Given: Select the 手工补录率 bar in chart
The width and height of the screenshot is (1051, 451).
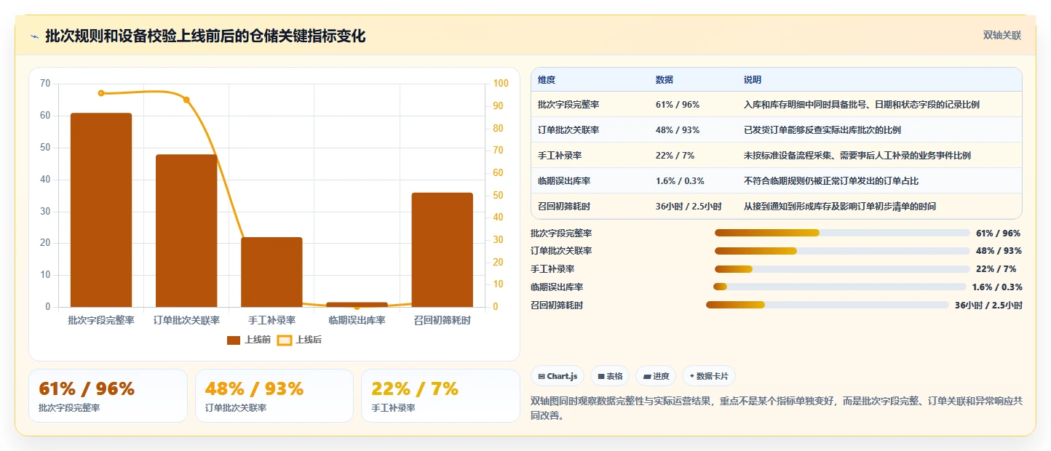Looking at the screenshot, I should coord(271,272).
